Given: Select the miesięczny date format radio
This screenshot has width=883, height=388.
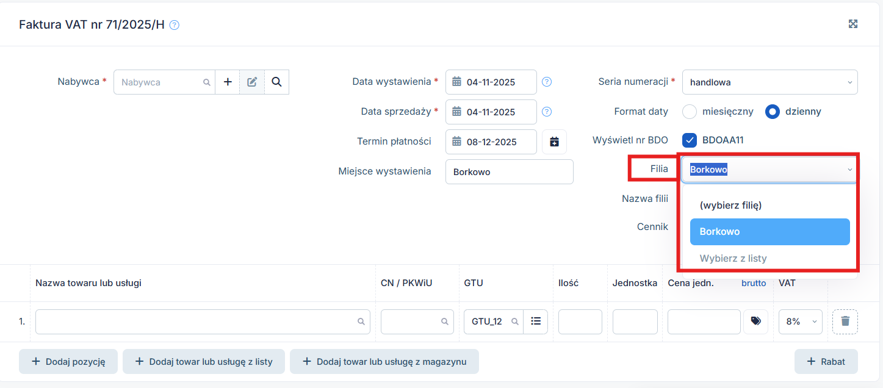Looking at the screenshot, I should 690,112.
